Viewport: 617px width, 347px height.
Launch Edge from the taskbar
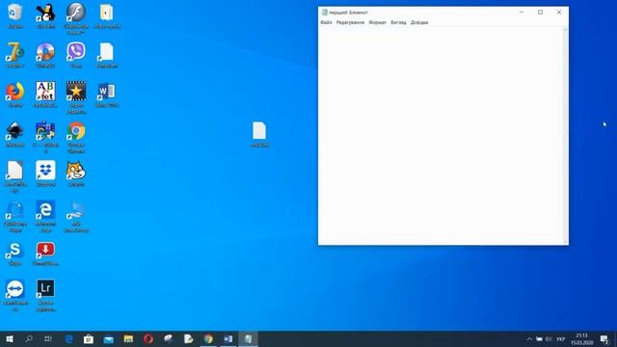pos(68,338)
